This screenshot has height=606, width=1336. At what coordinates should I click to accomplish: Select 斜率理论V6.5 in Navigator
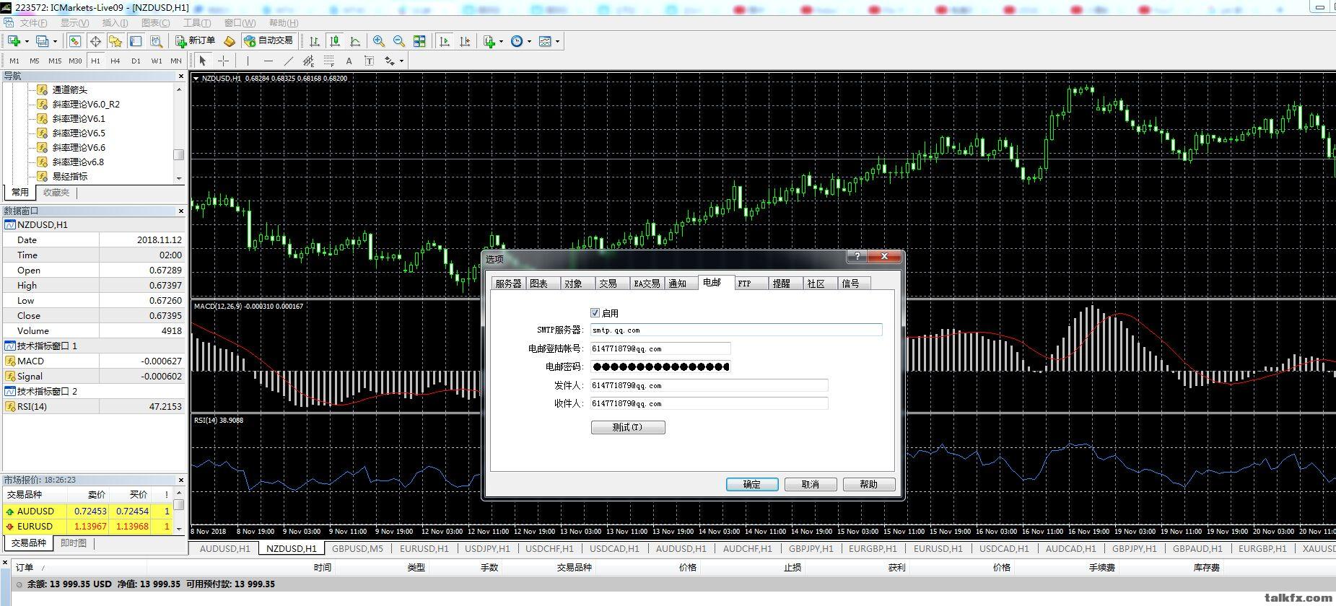pyautogui.click(x=79, y=133)
